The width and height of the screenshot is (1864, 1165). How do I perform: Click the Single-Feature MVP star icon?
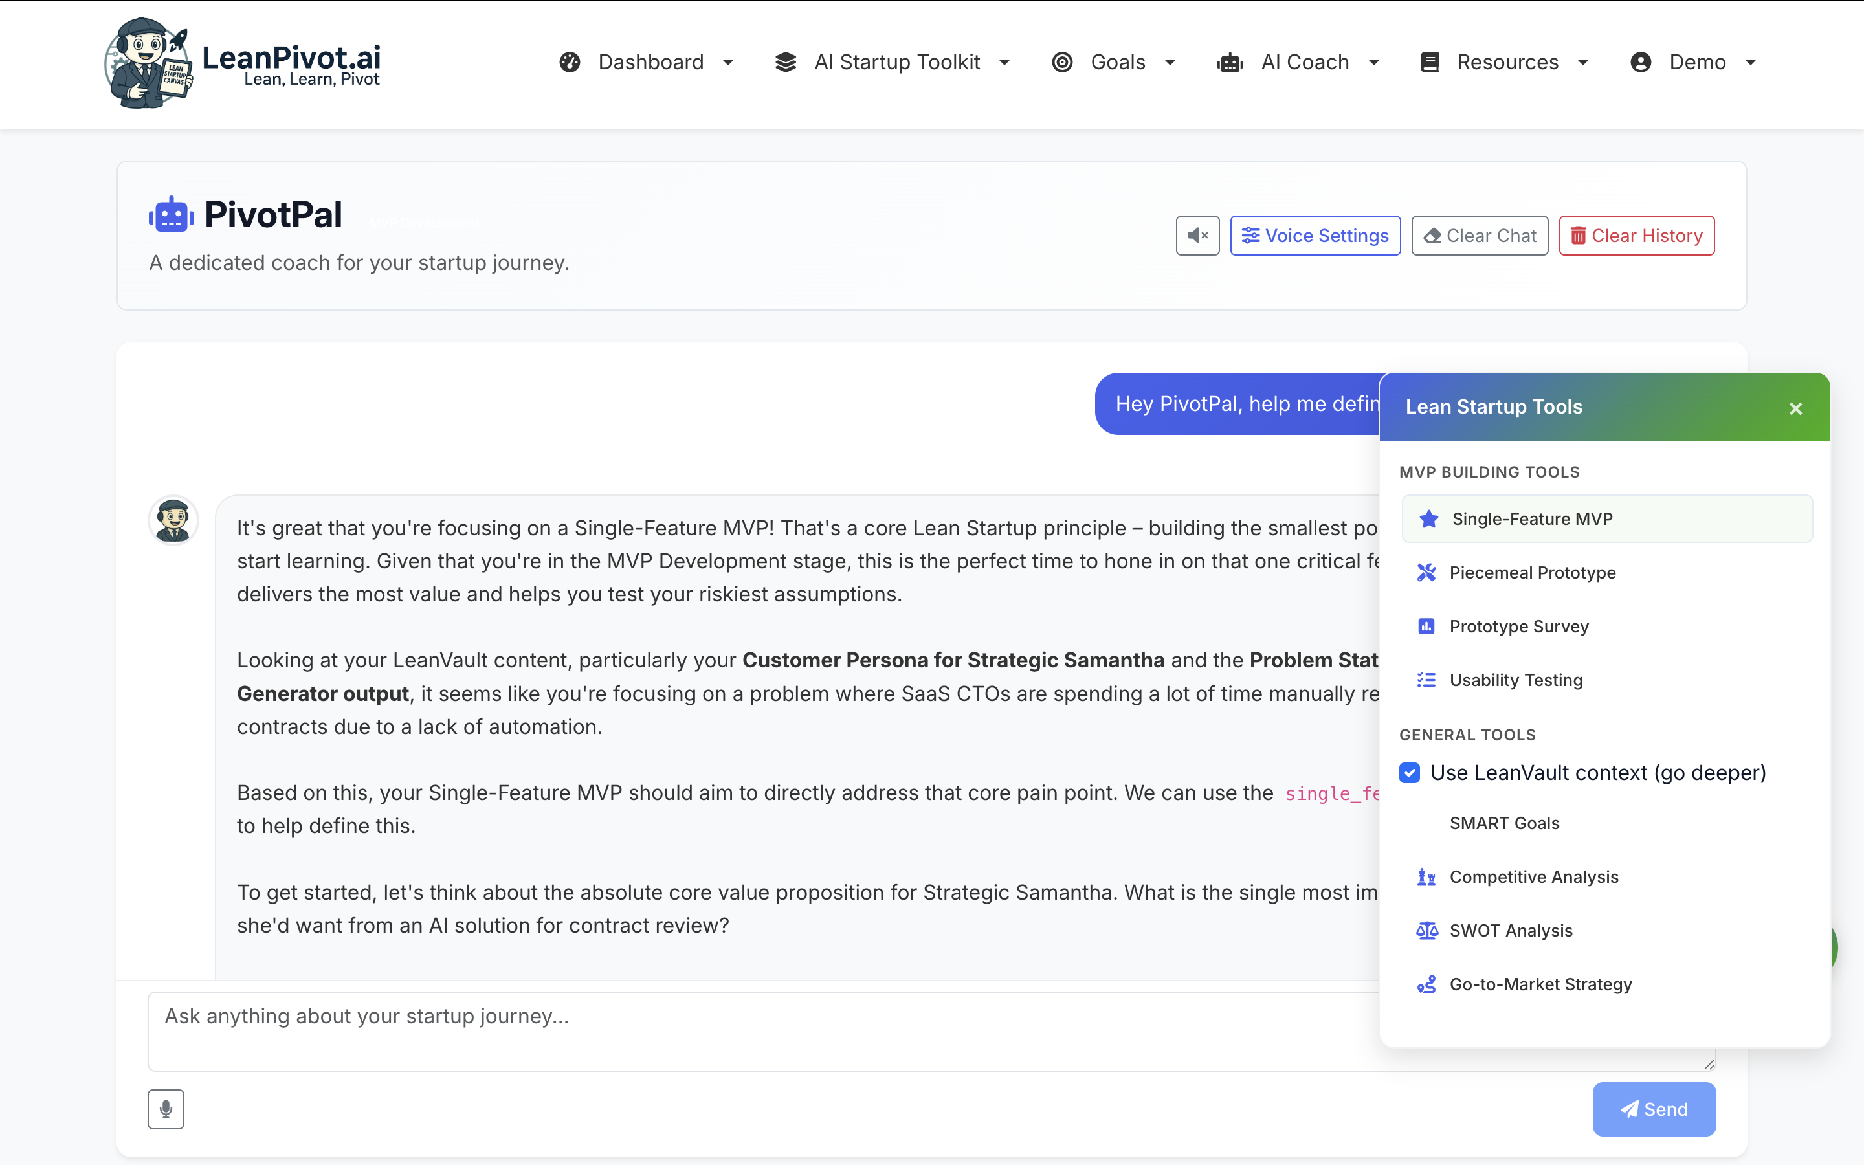[x=1429, y=518]
